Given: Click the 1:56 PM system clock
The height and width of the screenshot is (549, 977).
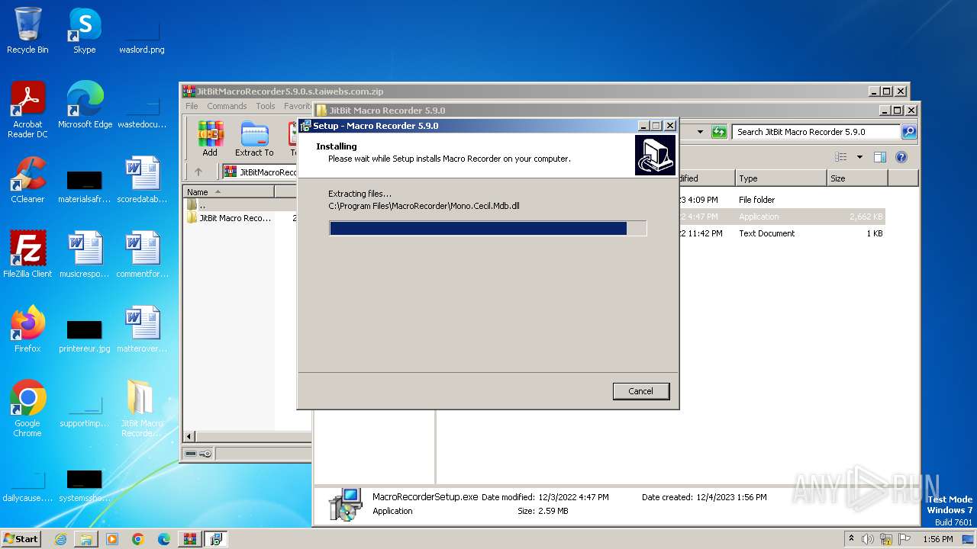Looking at the screenshot, I should pyautogui.click(x=937, y=539).
